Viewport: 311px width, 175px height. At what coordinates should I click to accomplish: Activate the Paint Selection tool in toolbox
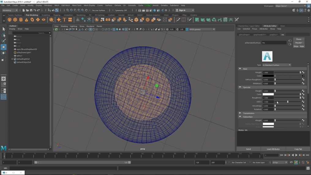(x=4, y=41)
